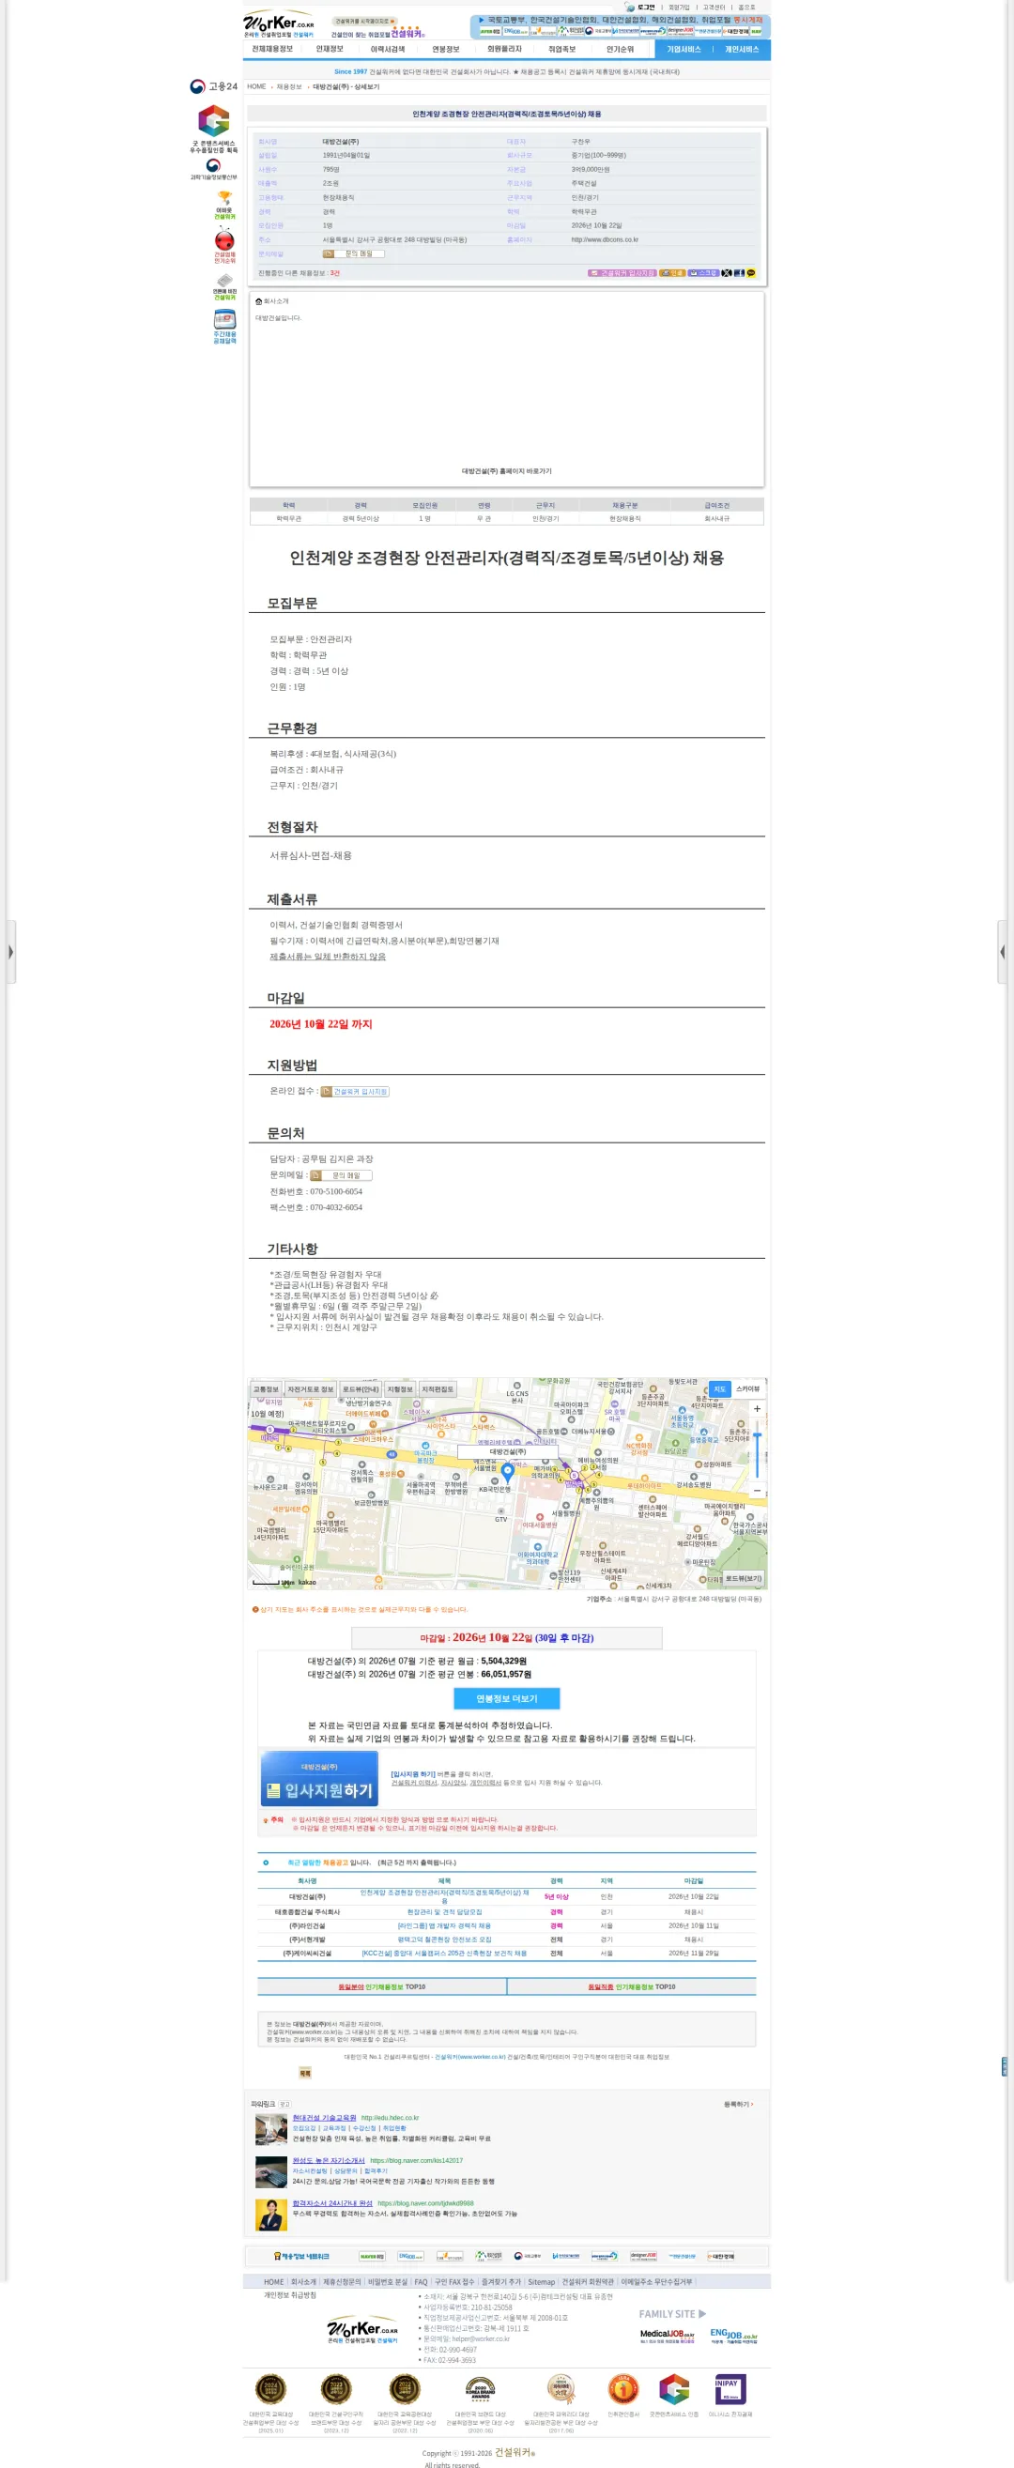Switch to 기업서비스 tab
Viewport: 1014px width, 2468px height.
coord(684,49)
